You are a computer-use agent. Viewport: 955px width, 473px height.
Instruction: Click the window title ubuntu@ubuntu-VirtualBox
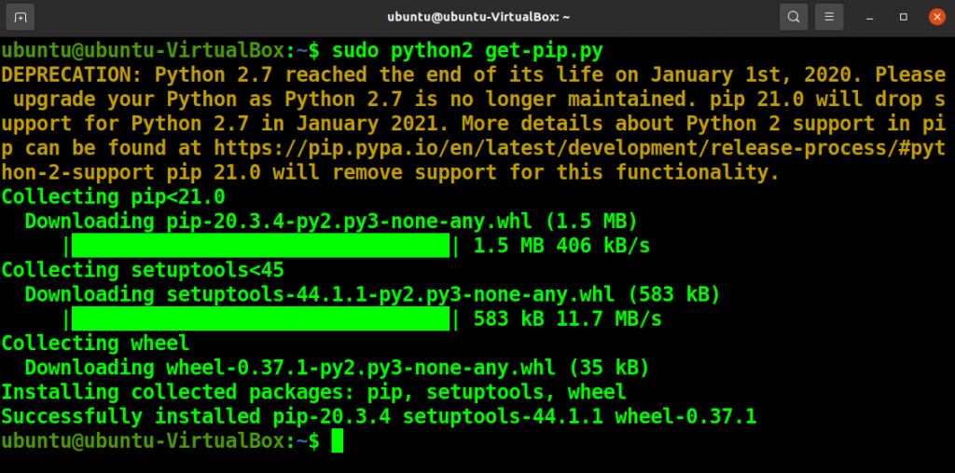pyautogui.click(x=478, y=17)
